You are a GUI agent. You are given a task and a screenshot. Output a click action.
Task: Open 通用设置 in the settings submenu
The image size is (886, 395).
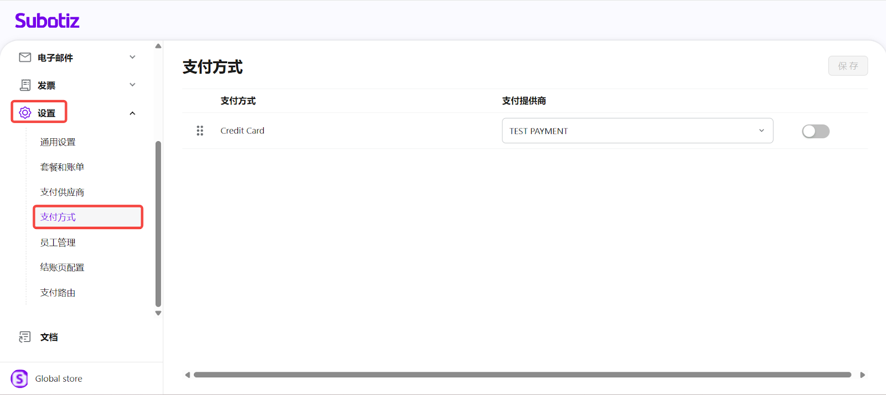click(x=58, y=142)
